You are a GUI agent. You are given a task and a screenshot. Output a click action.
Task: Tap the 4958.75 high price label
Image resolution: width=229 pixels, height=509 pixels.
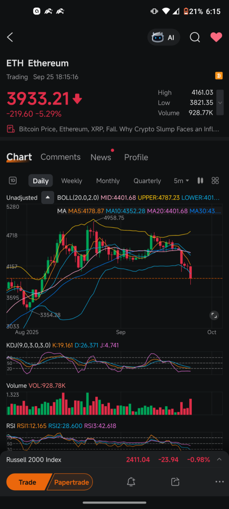[114, 218]
